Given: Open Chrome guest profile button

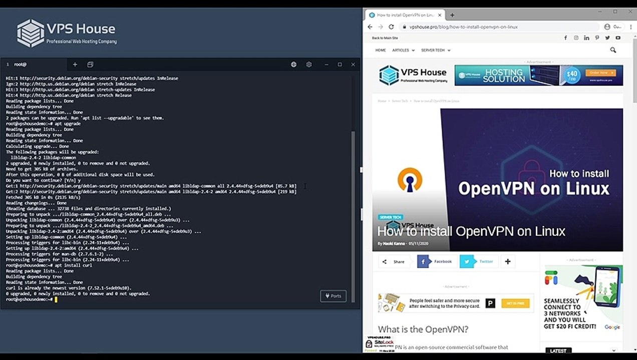Looking at the screenshot, I should click(612, 27).
